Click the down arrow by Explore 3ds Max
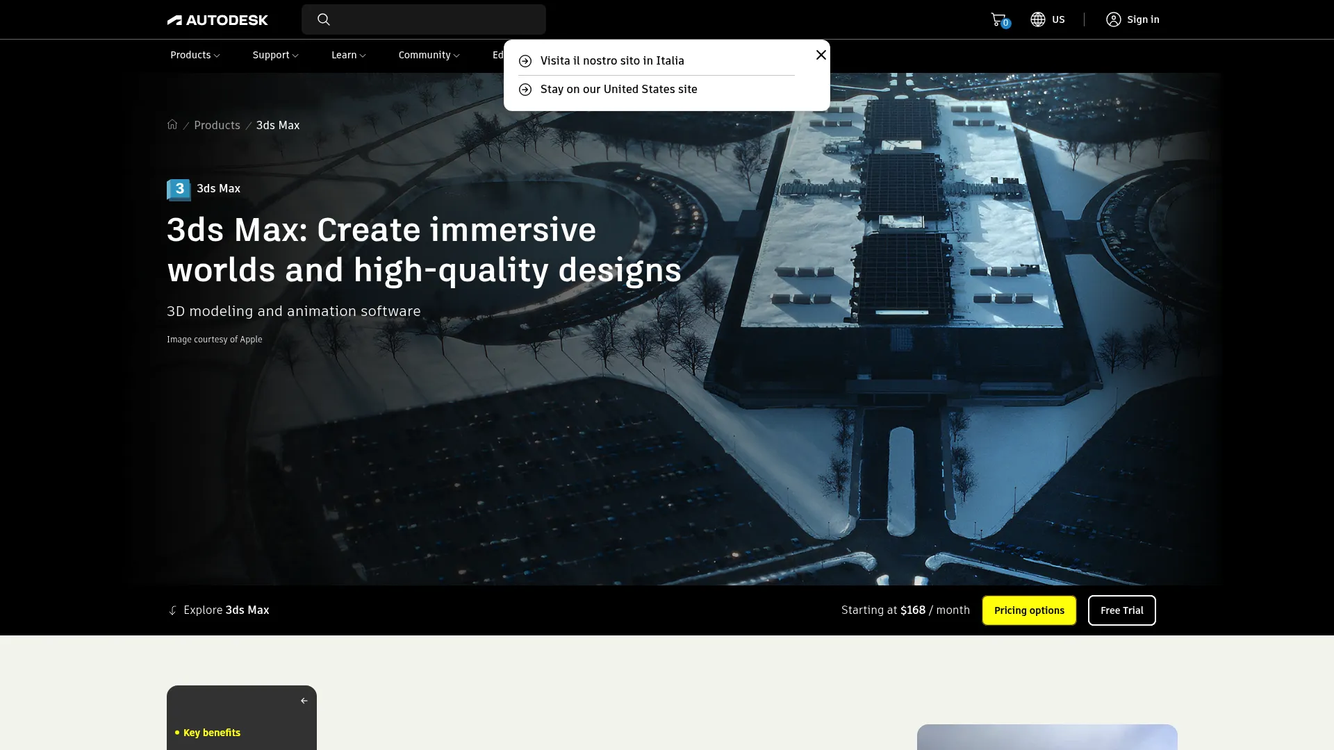This screenshot has width=1334, height=750. pos(172,610)
